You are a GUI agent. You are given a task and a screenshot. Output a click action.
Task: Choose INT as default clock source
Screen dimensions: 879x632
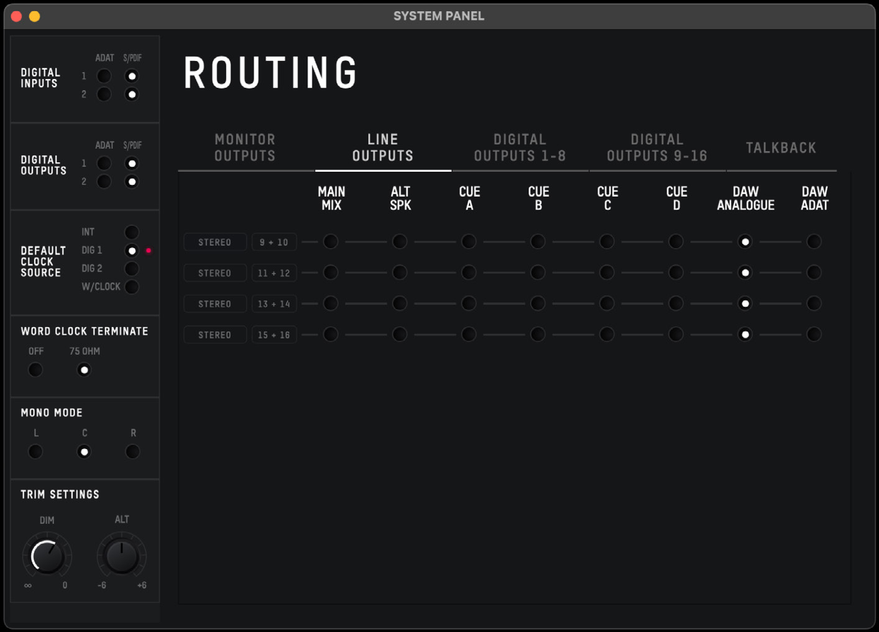tap(132, 232)
